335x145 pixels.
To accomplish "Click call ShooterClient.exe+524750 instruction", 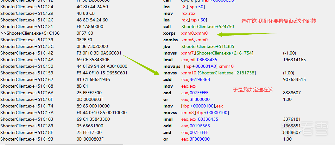I will click(x=199, y=26).
